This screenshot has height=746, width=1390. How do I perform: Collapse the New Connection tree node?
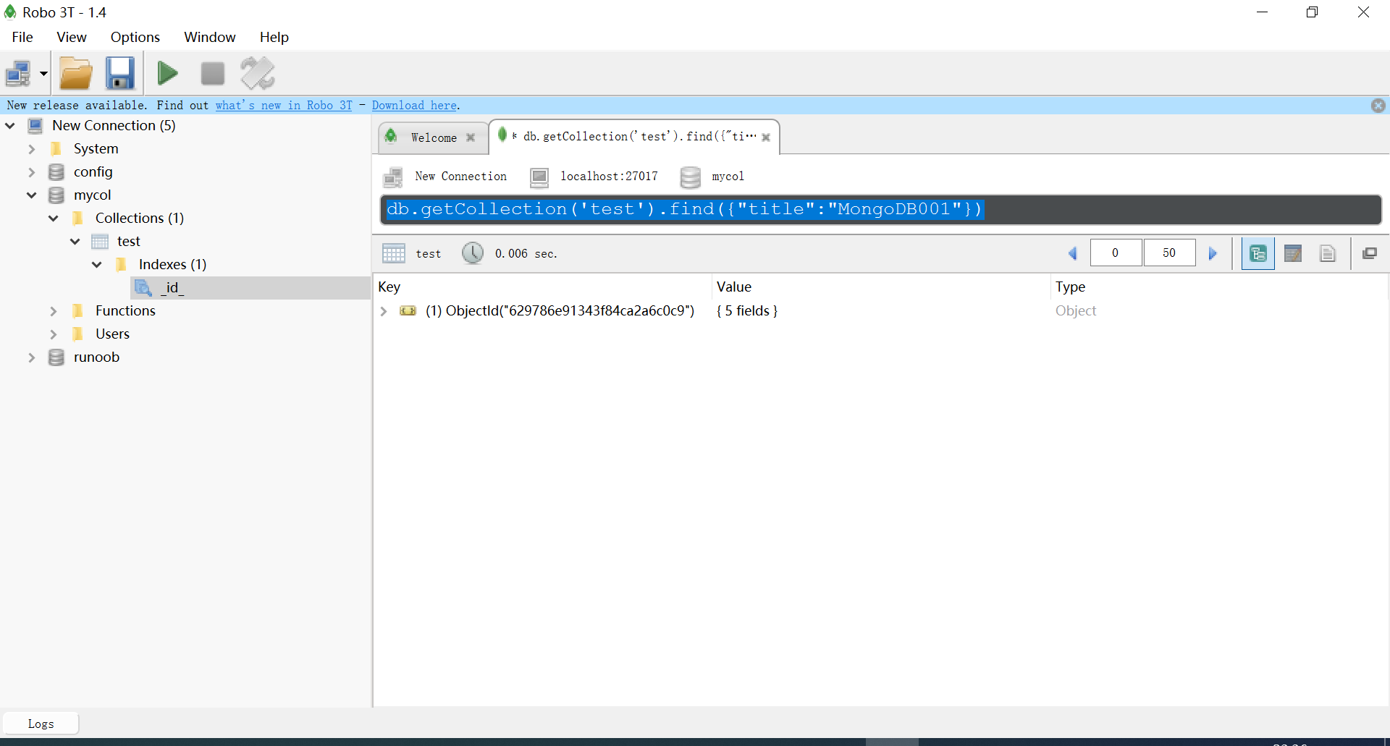(10, 126)
